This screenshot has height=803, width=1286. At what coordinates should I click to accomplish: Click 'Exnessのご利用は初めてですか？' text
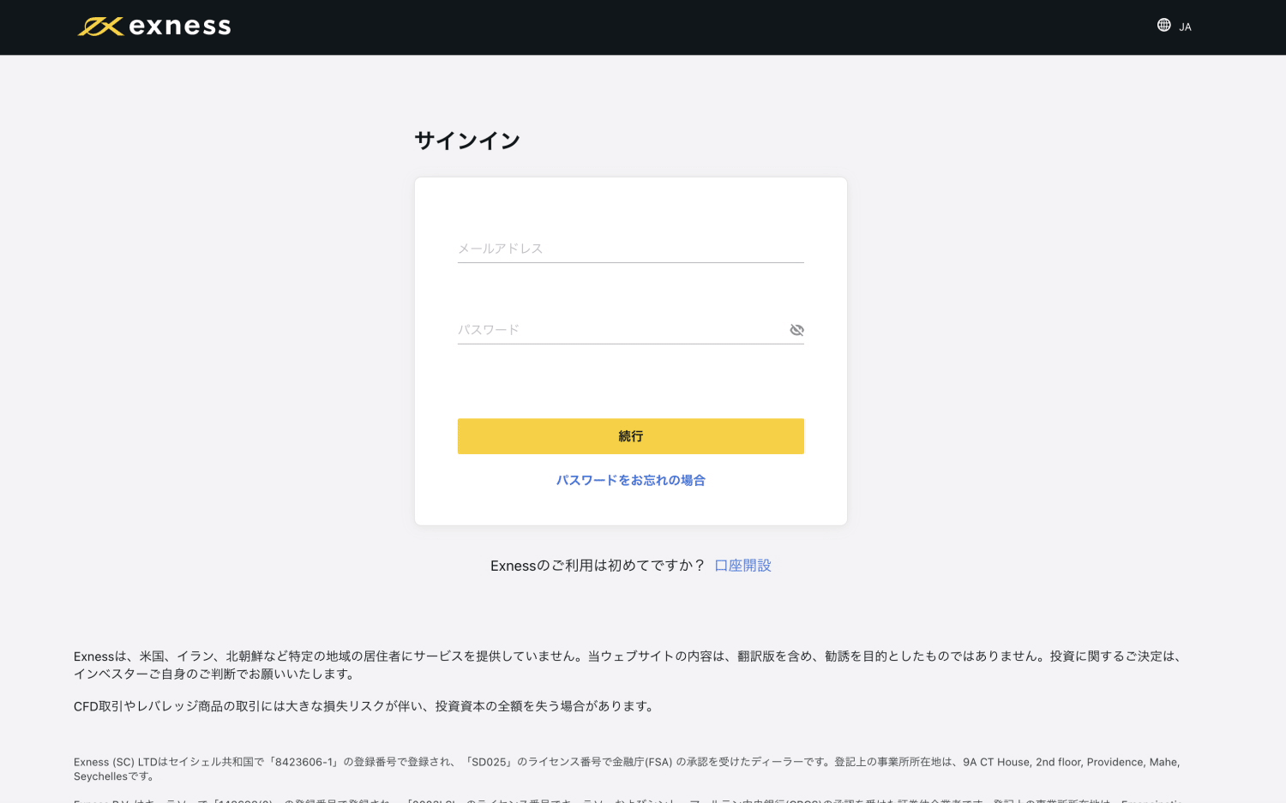click(x=598, y=566)
